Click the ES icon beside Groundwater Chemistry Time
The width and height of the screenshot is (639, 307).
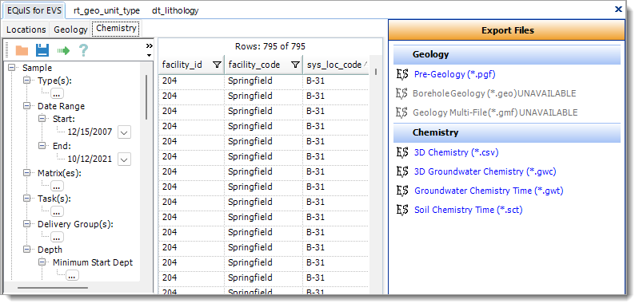pyautogui.click(x=402, y=191)
